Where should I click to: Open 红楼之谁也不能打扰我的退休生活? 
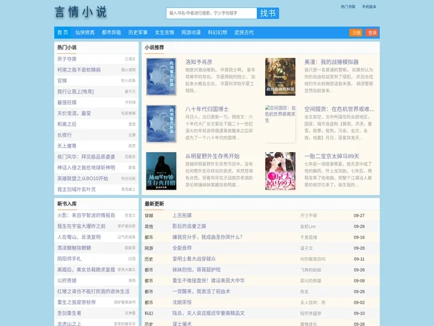(93, 292)
